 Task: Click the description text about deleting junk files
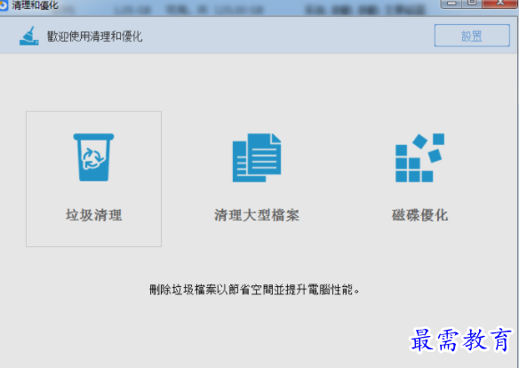[x=254, y=290]
